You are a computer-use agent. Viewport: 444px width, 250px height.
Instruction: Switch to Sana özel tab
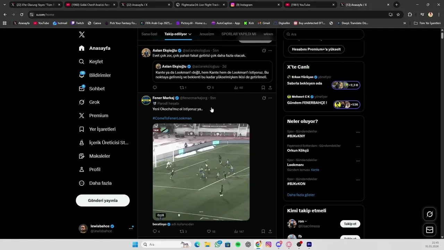(149, 34)
